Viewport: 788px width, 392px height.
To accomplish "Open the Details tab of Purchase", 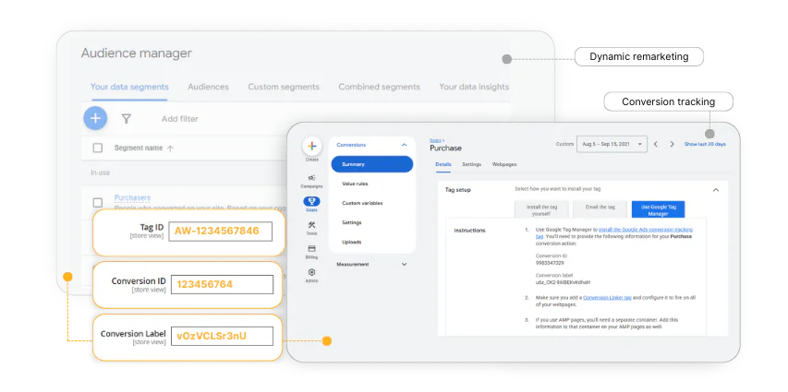I will (x=443, y=164).
